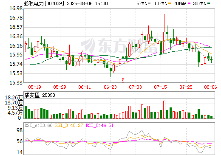Click the 30PMA green legend marker

[x=209, y=3]
